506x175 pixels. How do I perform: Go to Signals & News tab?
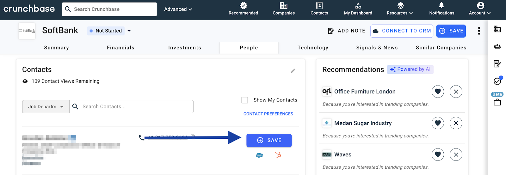pos(377,48)
